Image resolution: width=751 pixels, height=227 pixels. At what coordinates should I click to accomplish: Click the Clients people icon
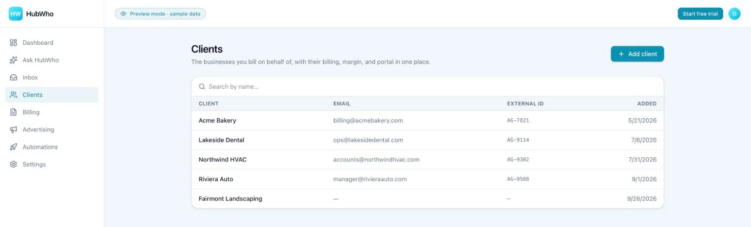(x=13, y=95)
